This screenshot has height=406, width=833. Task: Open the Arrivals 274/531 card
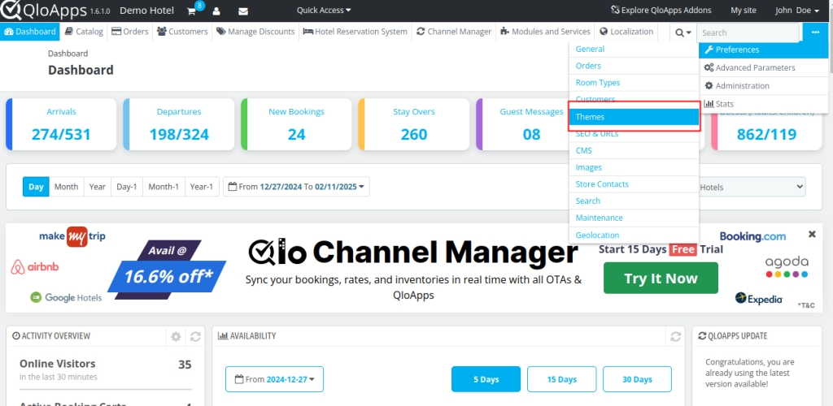pyautogui.click(x=61, y=124)
